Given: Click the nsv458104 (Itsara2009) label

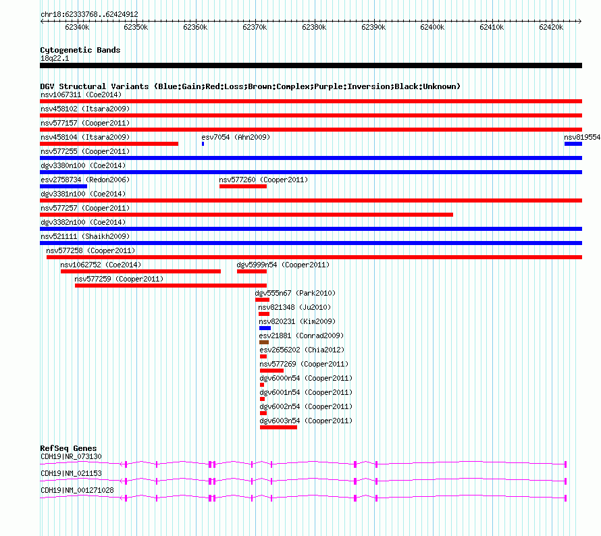Looking at the screenshot, I should click(85, 137).
